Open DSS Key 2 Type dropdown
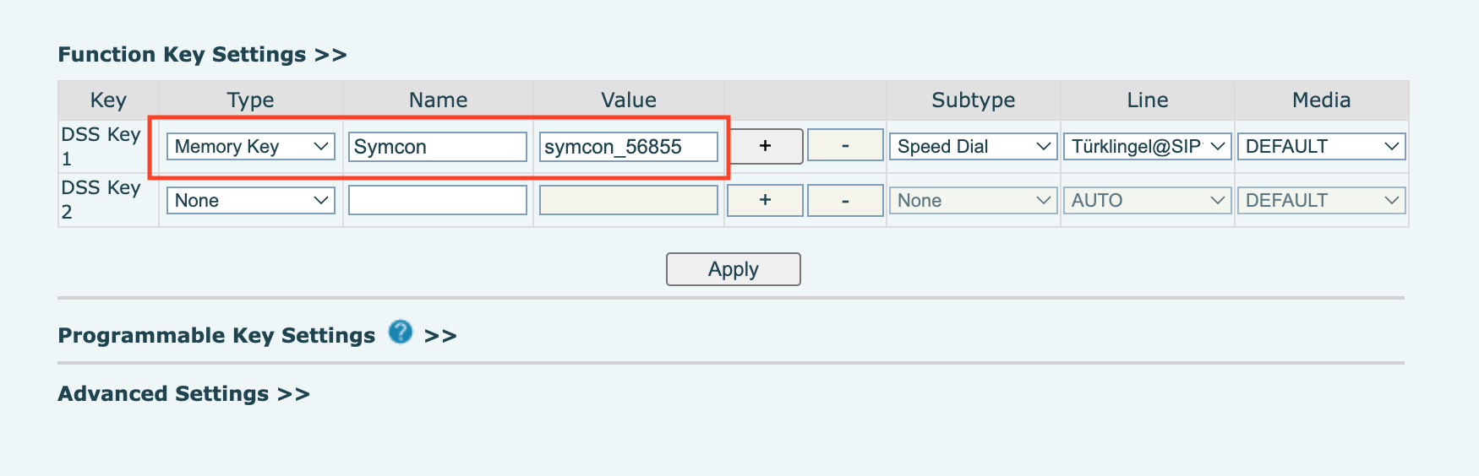This screenshot has width=1479, height=476. pyautogui.click(x=251, y=201)
